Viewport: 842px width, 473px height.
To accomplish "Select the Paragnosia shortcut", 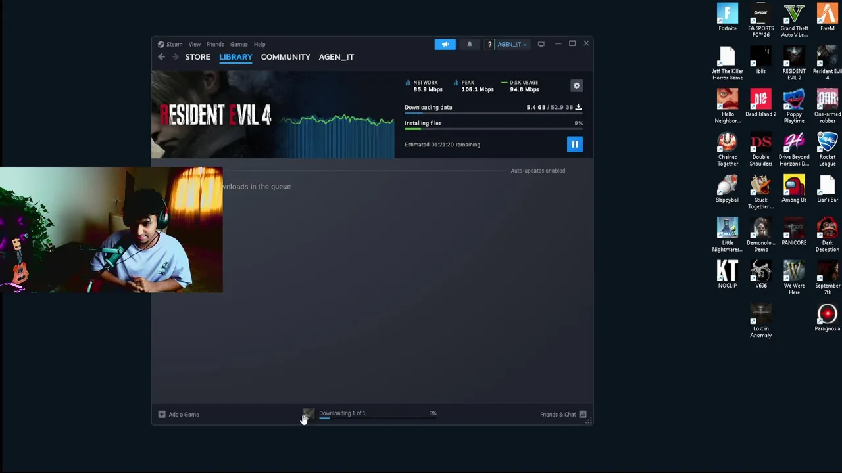I will (828, 318).
